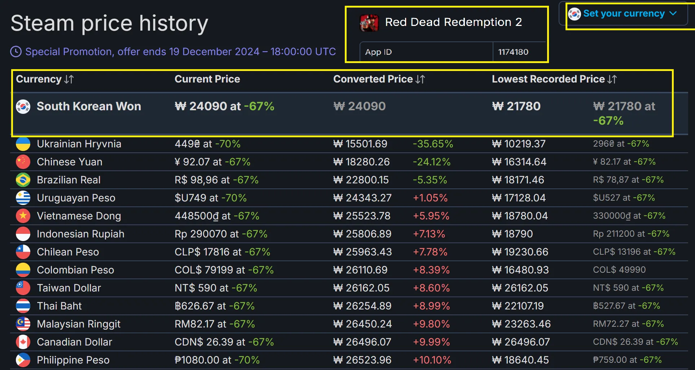The image size is (695, 370).
Task: Click the South Korean Won row flag
Action: coord(23,107)
